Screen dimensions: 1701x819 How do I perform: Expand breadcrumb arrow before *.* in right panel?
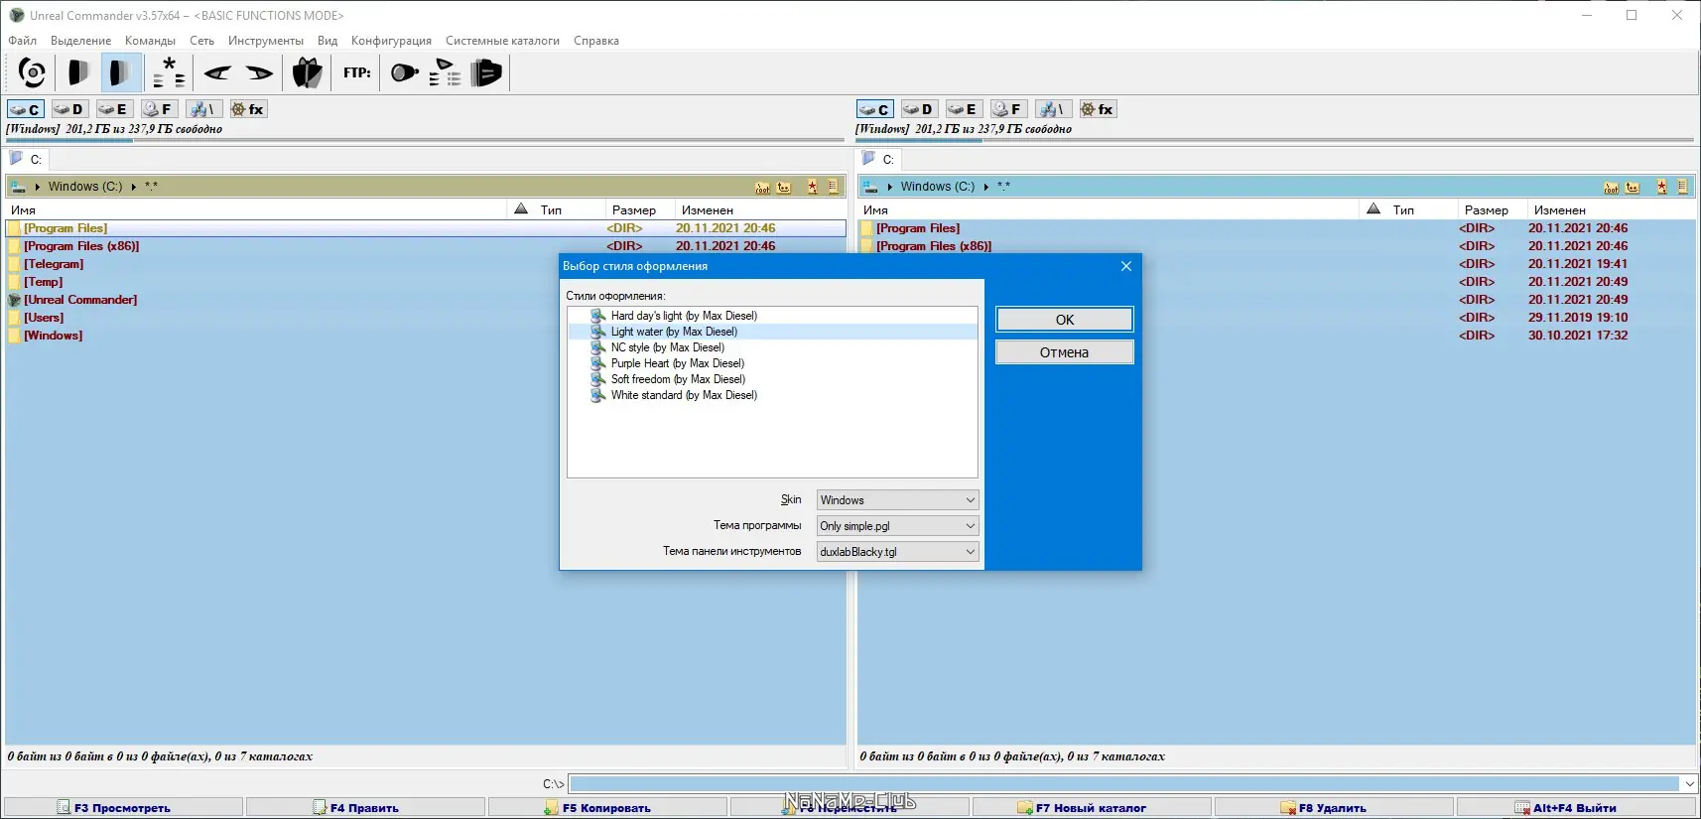(985, 187)
